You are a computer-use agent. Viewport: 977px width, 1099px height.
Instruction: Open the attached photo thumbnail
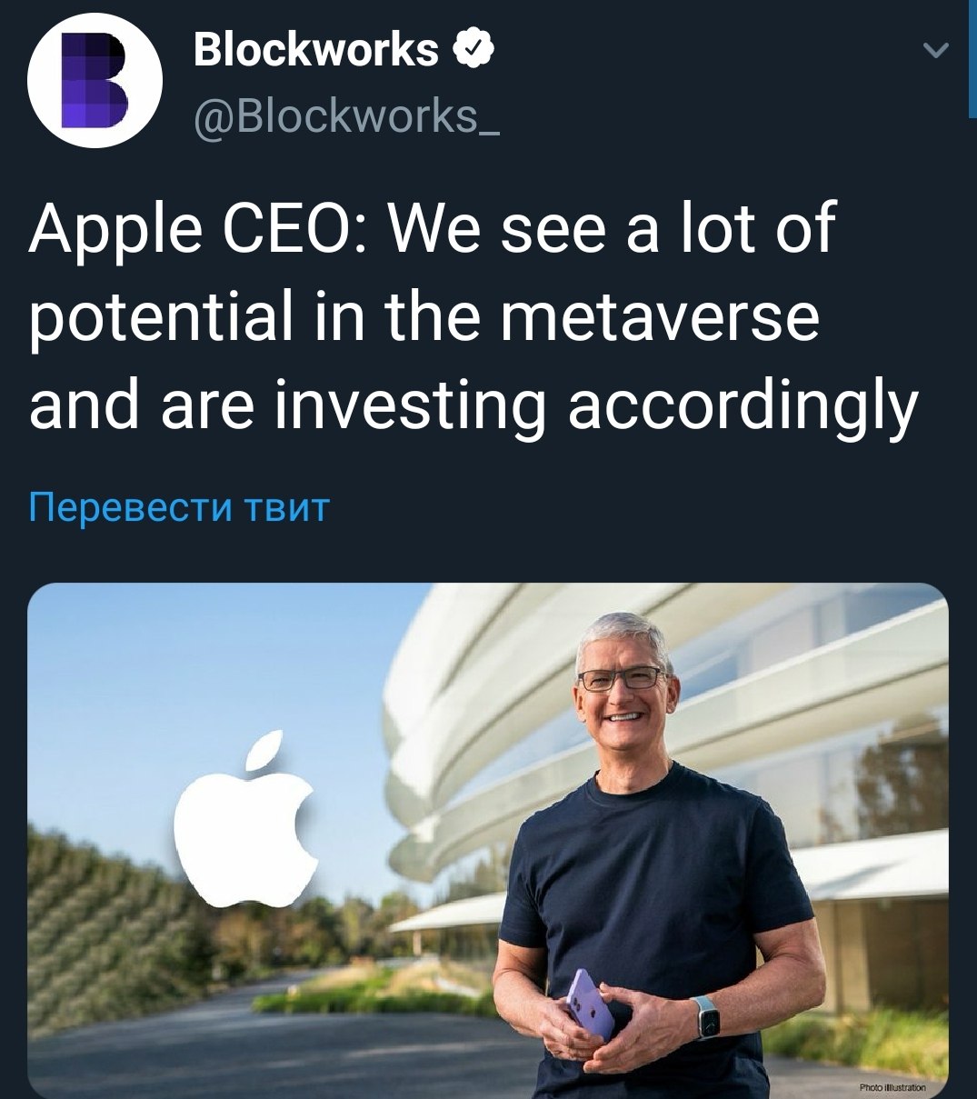488,841
